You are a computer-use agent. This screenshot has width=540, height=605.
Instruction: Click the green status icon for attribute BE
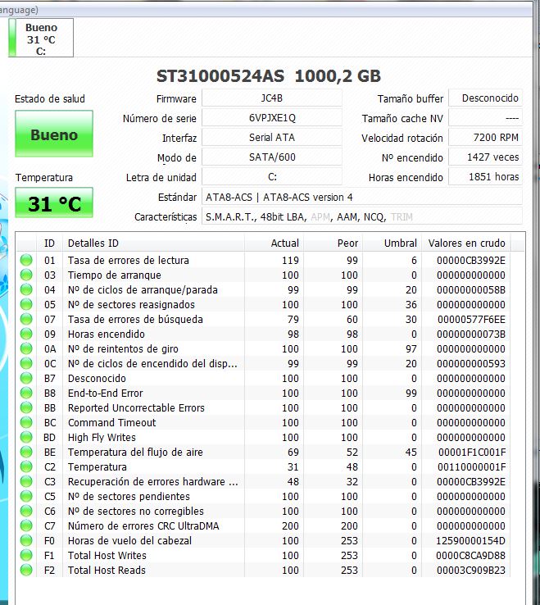click(x=26, y=452)
